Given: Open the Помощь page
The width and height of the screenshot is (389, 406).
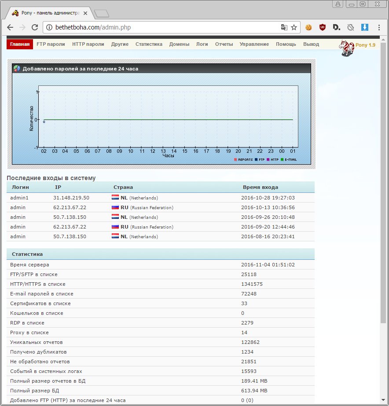Looking at the screenshot, I should [x=286, y=44].
